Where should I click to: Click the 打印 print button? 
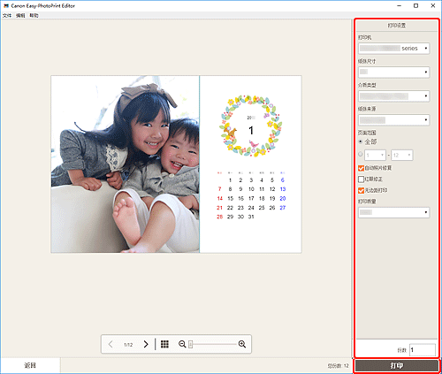(x=397, y=365)
